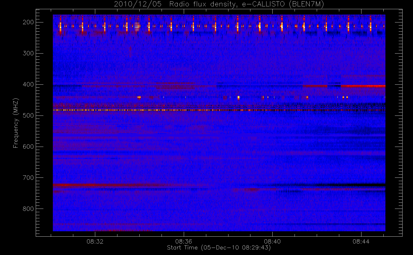Select the 500 frequency tick label
413x255 pixels.
[x=28, y=116]
